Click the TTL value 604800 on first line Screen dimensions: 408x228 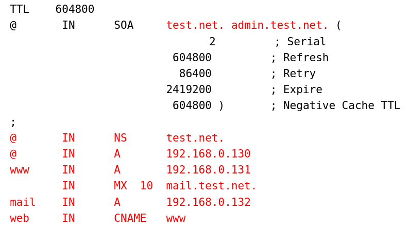[x=75, y=9]
